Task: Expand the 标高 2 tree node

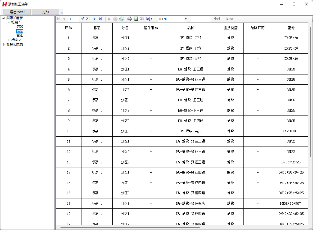Action: pos(9,40)
